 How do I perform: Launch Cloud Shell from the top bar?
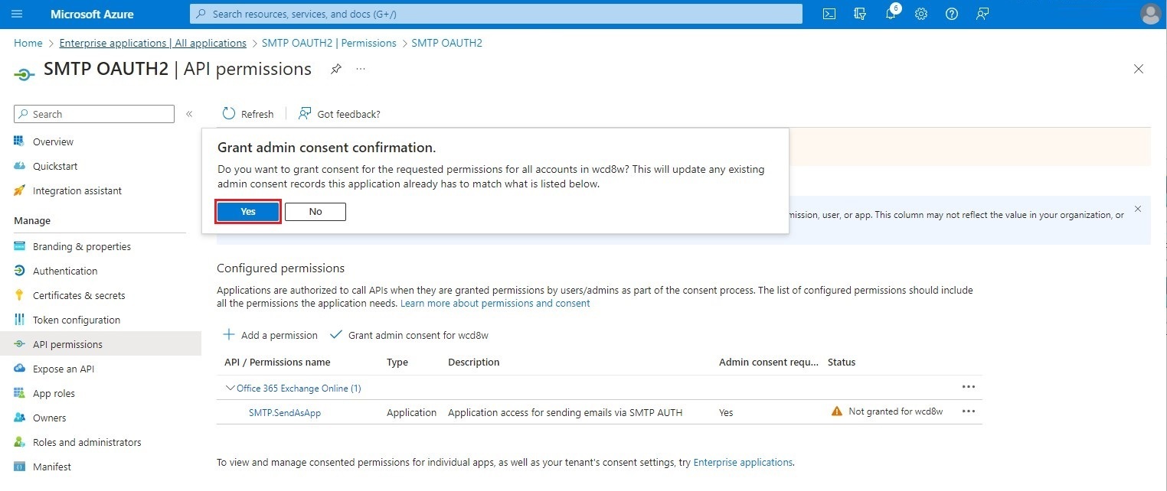click(x=829, y=14)
